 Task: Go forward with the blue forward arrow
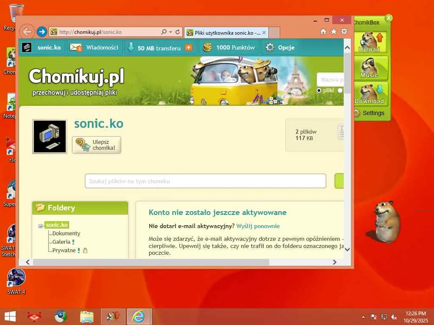pos(42,32)
